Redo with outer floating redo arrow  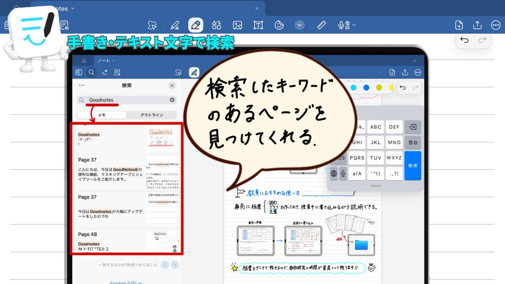pos(483,40)
